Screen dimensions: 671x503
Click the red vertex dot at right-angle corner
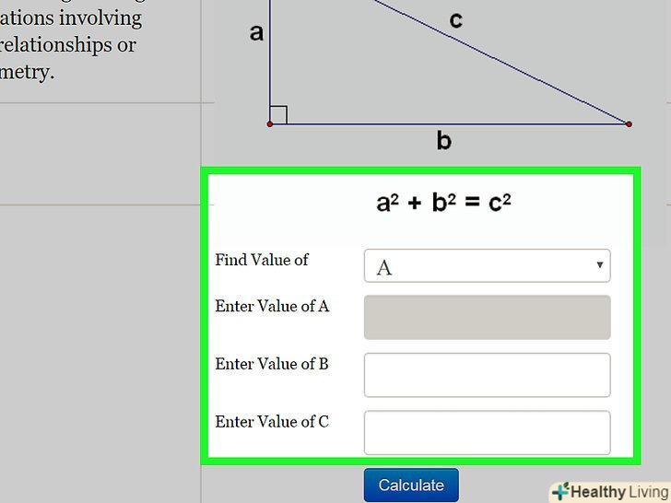coord(270,123)
